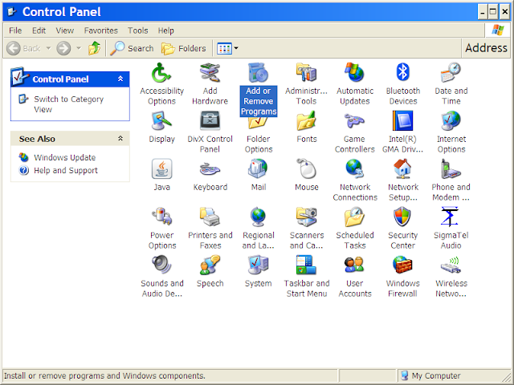The height and width of the screenshot is (385, 514).
Task: Select Add or Remove Programs icon
Action: point(259,72)
